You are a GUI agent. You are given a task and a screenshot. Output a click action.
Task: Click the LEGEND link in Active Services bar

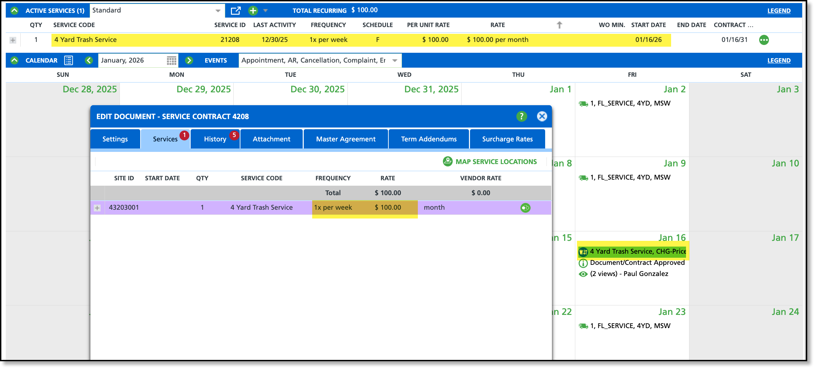779,11
